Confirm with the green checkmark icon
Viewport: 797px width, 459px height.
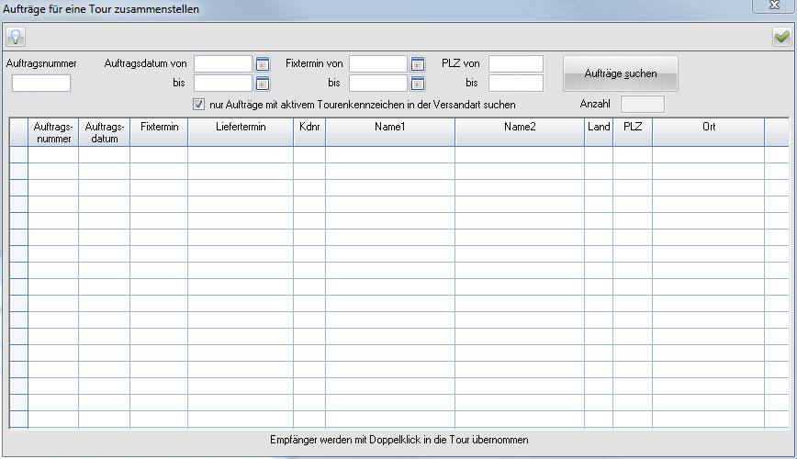coord(781,37)
